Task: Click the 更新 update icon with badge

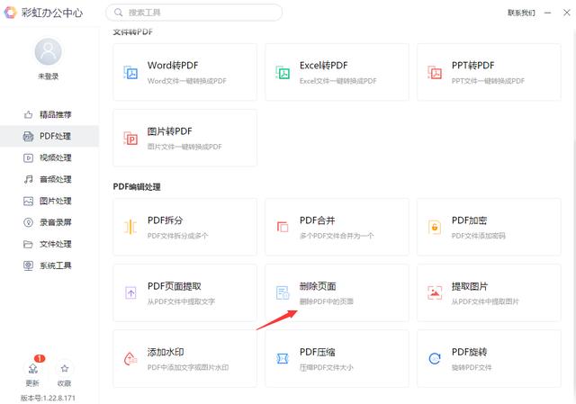Action: coord(32,368)
